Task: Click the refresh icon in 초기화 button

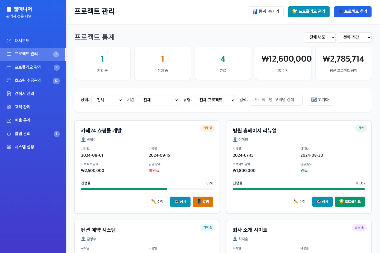Action: (314, 100)
